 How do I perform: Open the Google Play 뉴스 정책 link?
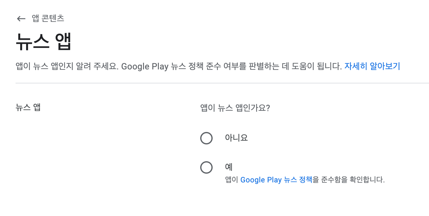[x=276, y=180]
